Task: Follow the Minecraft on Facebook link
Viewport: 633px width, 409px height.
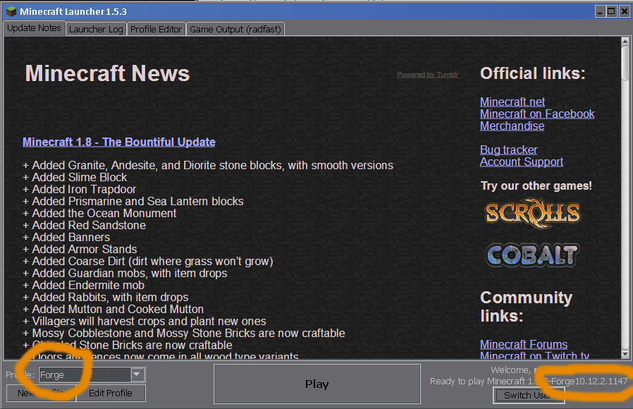Action: (537, 114)
